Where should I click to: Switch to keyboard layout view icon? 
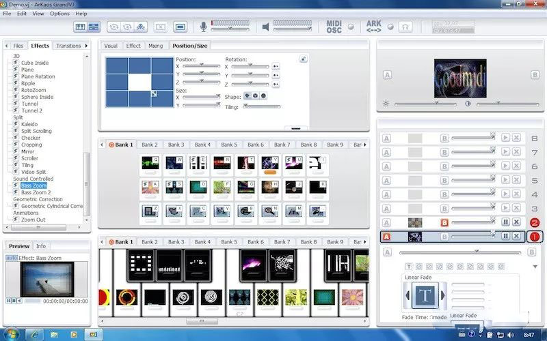click(x=80, y=27)
